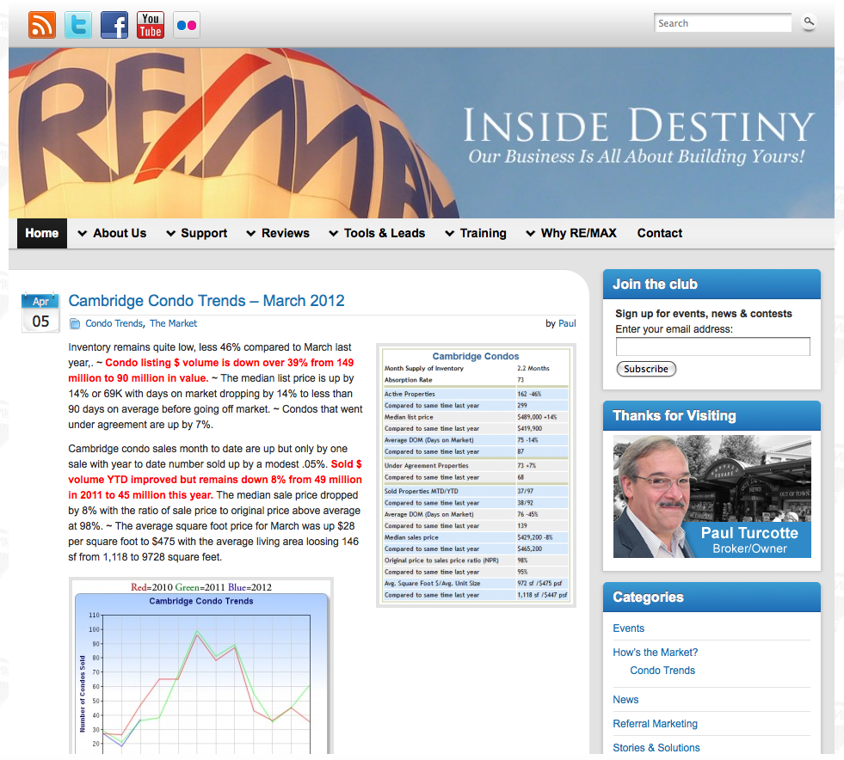Open the News category link
This screenshot has width=844, height=760.
point(625,700)
